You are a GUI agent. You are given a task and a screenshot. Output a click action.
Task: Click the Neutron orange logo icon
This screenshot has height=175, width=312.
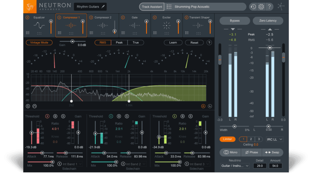coord(30,6)
